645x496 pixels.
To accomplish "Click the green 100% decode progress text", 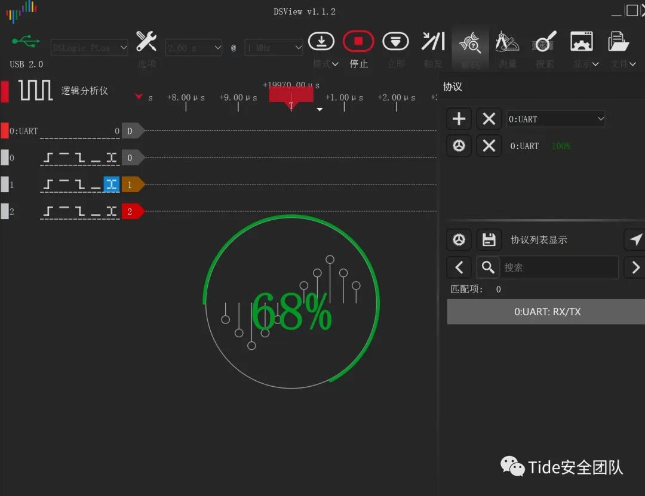I will (561, 146).
